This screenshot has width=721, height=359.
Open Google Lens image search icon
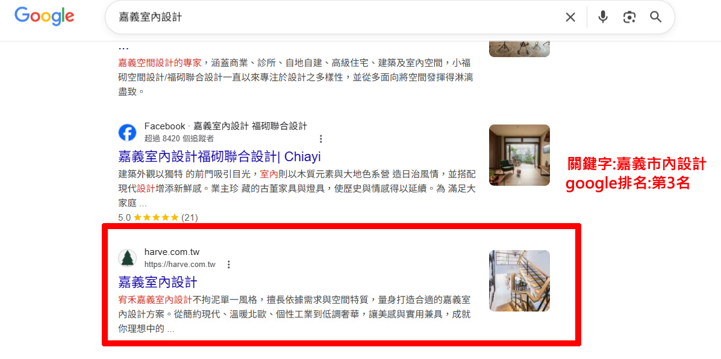click(629, 17)
